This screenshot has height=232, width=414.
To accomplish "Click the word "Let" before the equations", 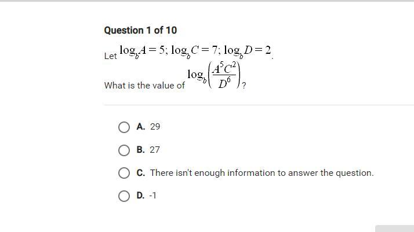I will click(x=110, y=56).
